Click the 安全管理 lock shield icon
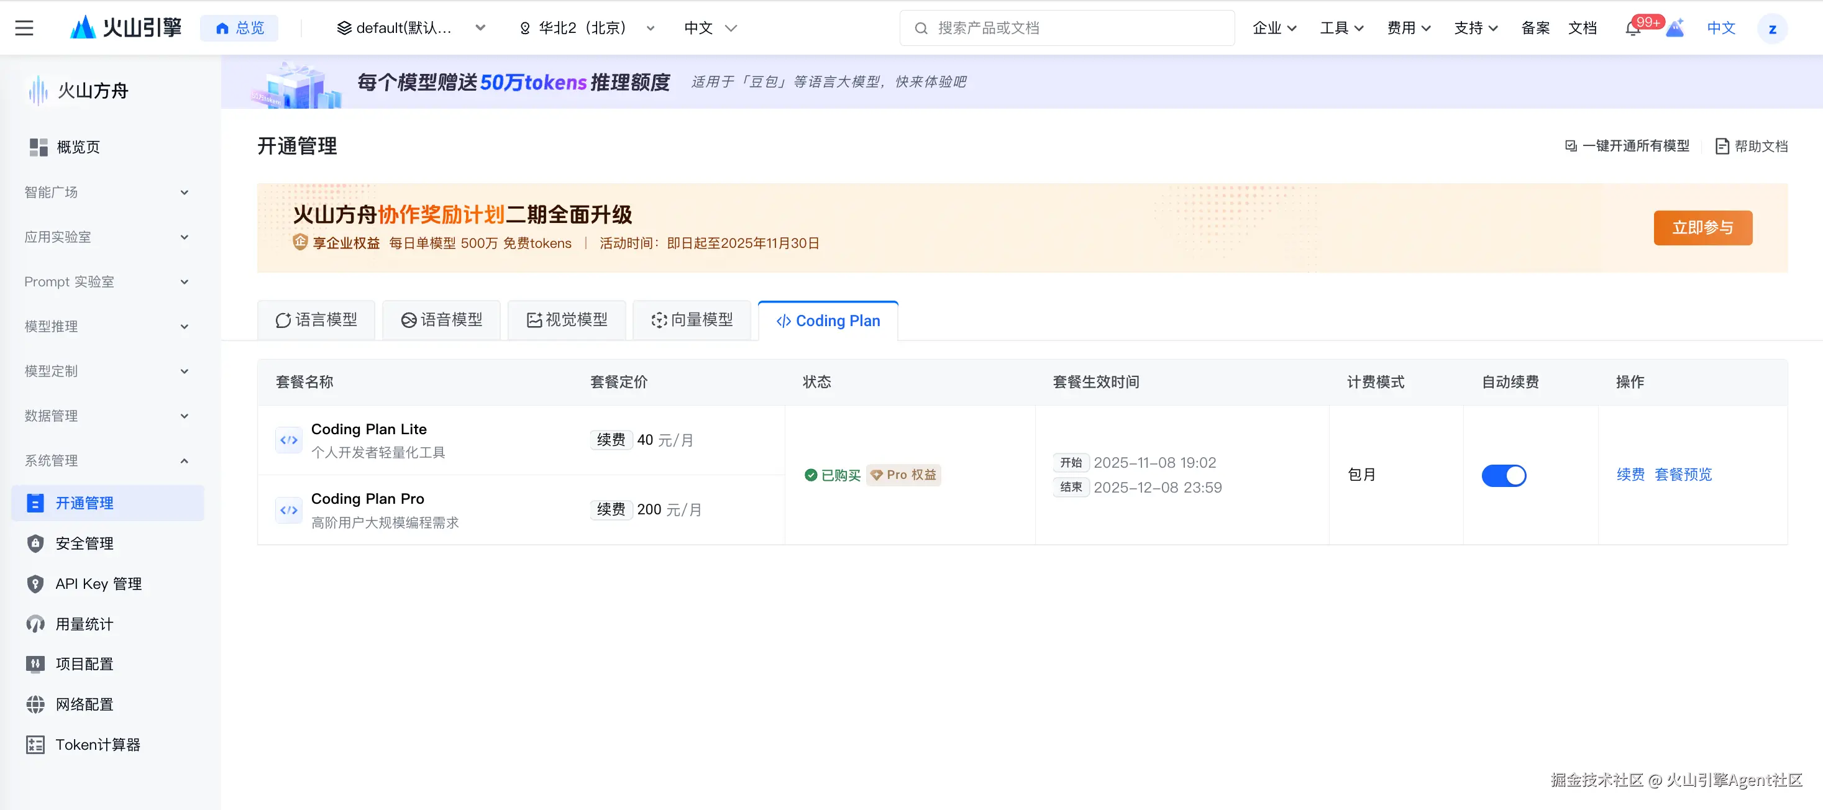The width and height of the screenshot is (1823, 810). click(35, 544)
